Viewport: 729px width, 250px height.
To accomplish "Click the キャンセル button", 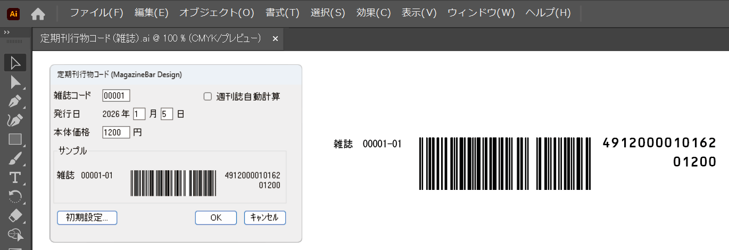I will tap(265, 218).
